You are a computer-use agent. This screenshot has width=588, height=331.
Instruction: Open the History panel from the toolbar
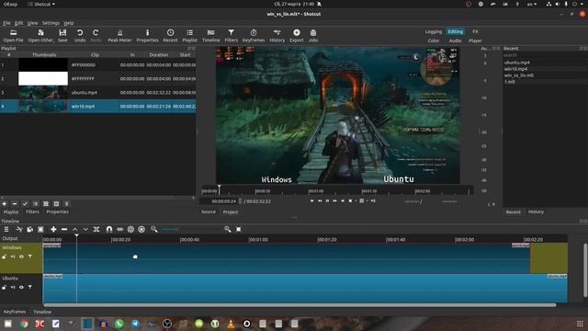[x=277, y=36]
